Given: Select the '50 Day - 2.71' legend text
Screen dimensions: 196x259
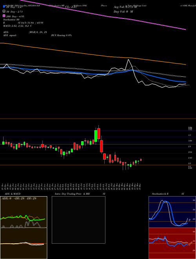Looking at the screenshot, I should pyautogui.click(x=14, y=12).
